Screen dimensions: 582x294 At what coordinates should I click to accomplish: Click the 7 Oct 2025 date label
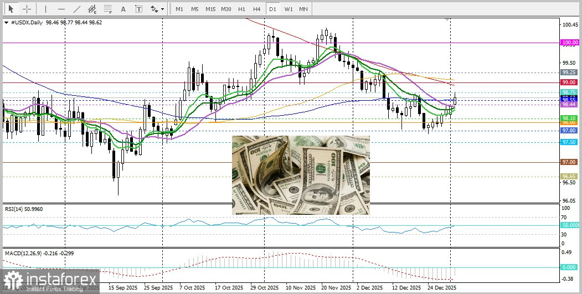[192, 288]
